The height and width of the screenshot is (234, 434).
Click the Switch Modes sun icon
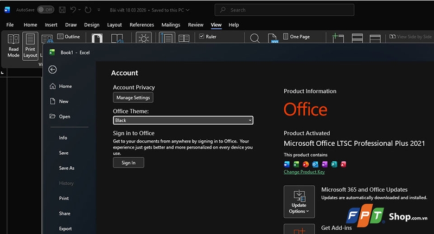(144, 38)
